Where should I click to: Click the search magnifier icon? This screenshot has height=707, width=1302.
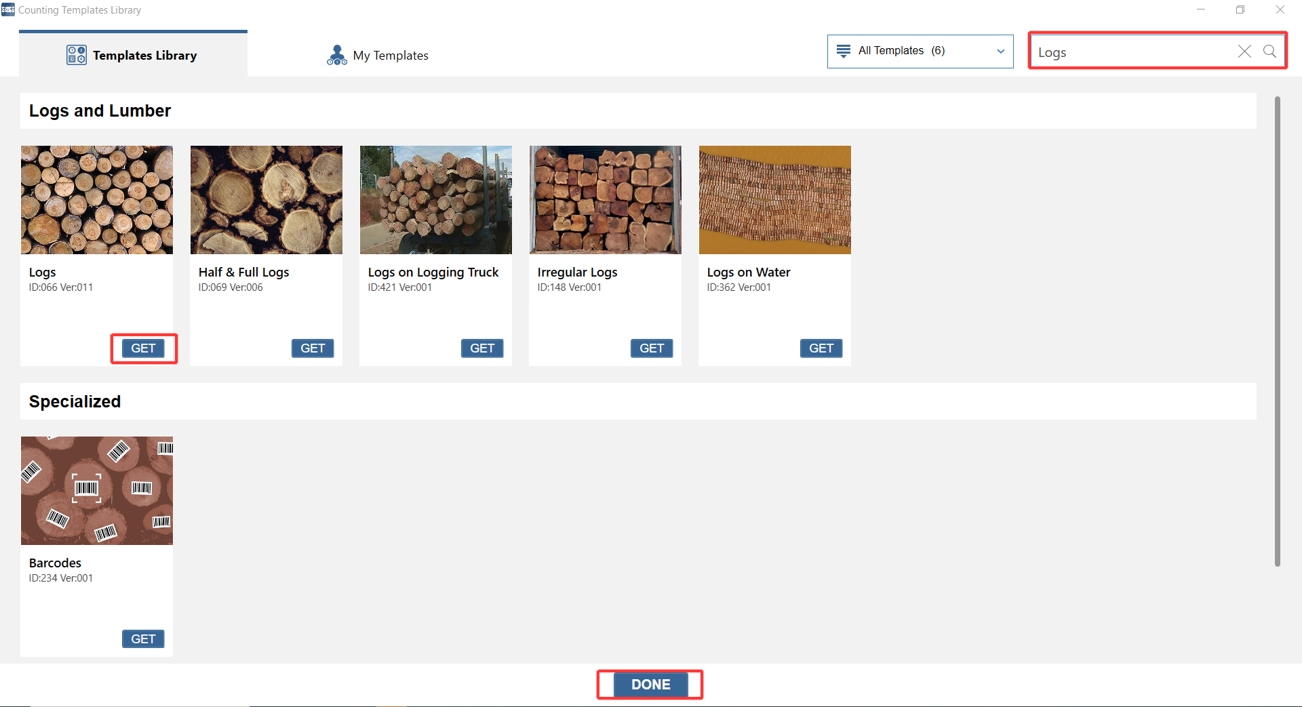1269,52
